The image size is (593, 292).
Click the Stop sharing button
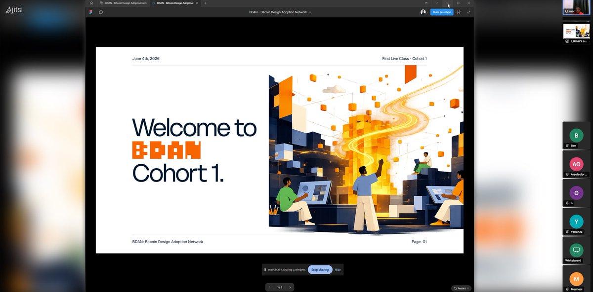click(320, 270)
